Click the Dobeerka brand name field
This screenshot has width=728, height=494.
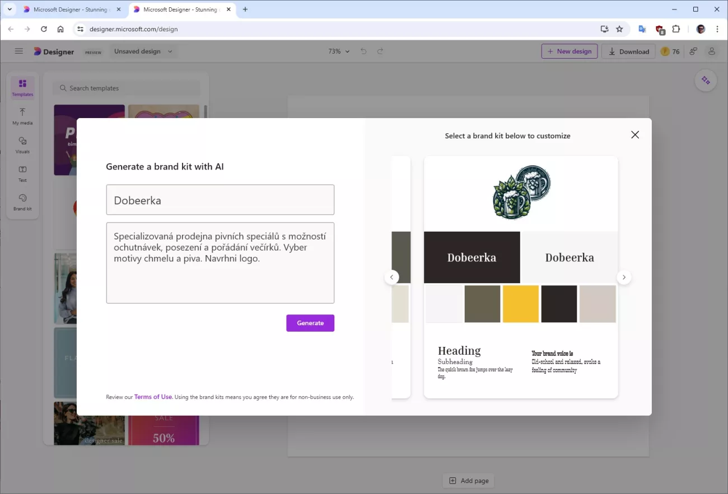[x=220, y=200]
